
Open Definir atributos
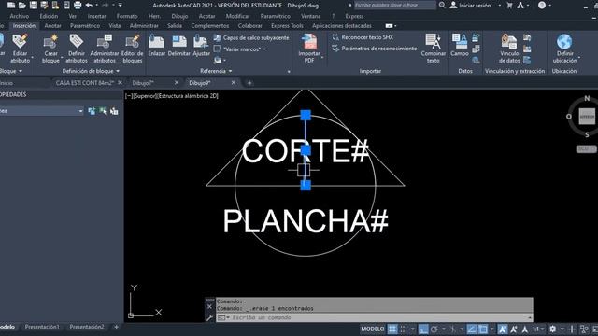coord(77,49)
